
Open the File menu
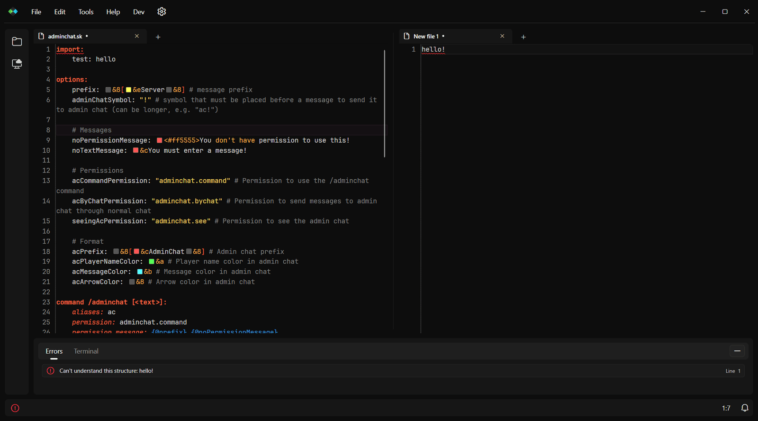coord(36,12)
